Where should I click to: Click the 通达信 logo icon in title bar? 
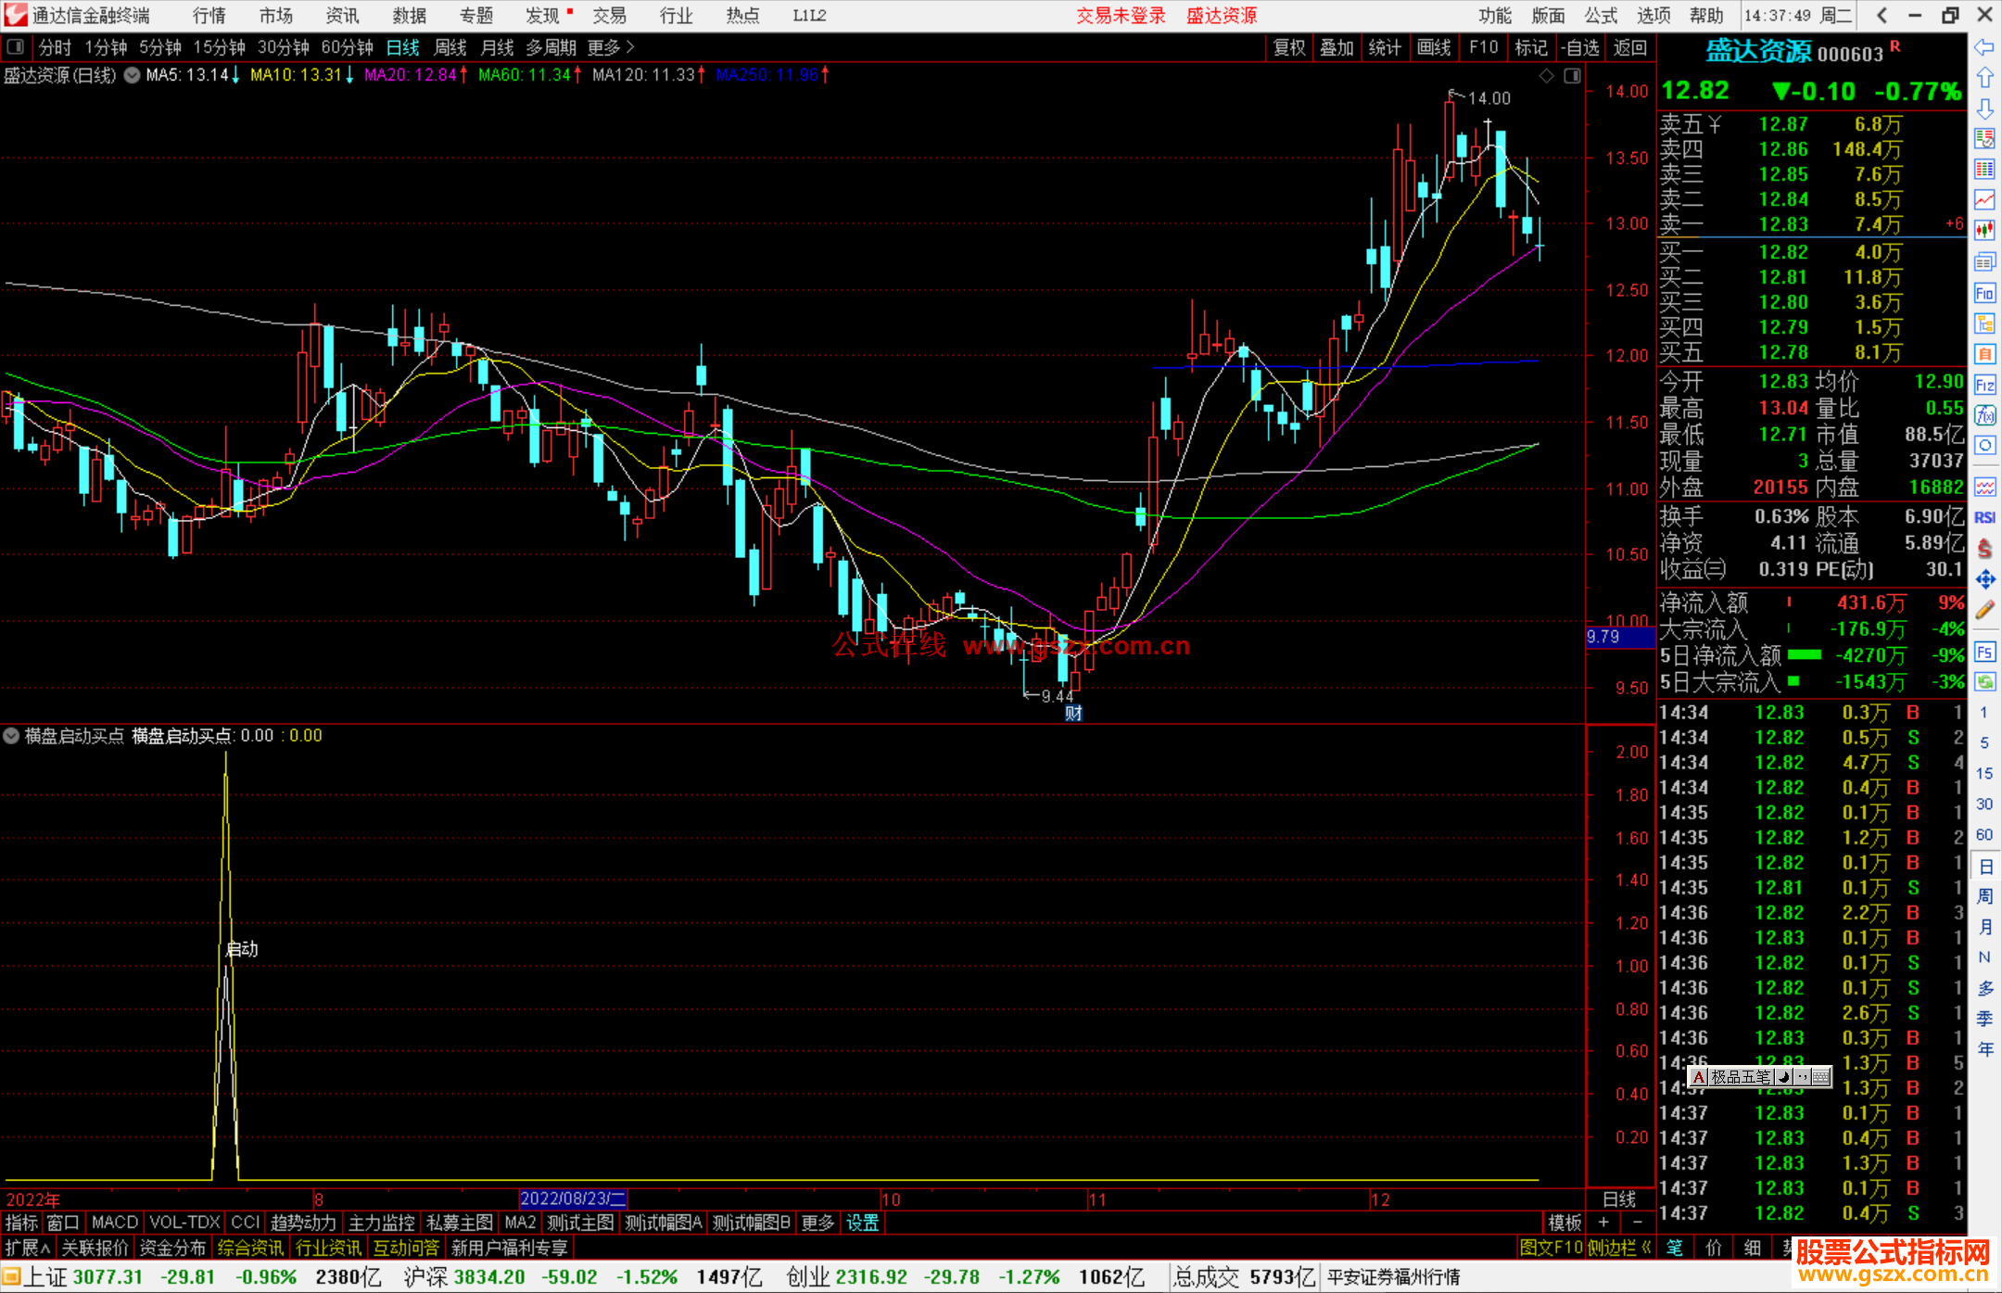pyautogui.click(x=16, y=15)
